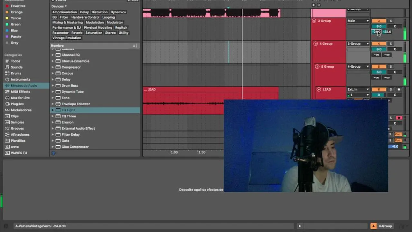Collapse the LEAD track

[x=319, y=90]
